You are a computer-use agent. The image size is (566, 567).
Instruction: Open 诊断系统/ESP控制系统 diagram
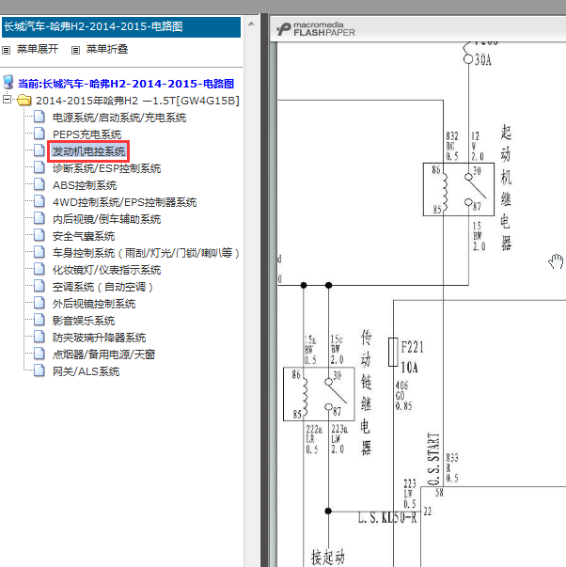coord(106,168)
